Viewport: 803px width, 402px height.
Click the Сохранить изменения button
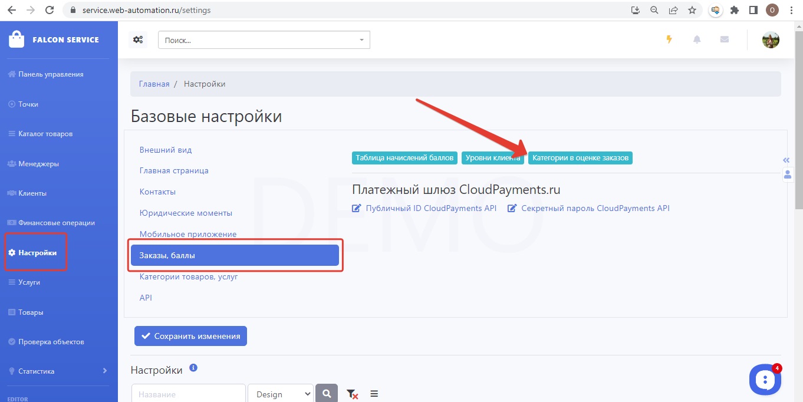(x=190, y=336)
